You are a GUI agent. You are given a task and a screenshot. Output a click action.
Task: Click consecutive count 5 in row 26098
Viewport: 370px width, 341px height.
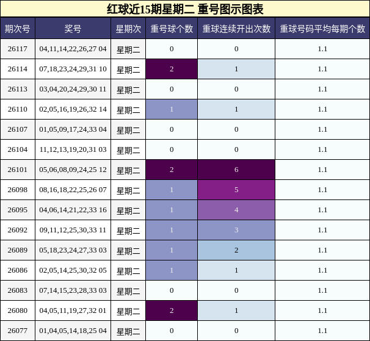pyautogui.click(x=236, y=190)
